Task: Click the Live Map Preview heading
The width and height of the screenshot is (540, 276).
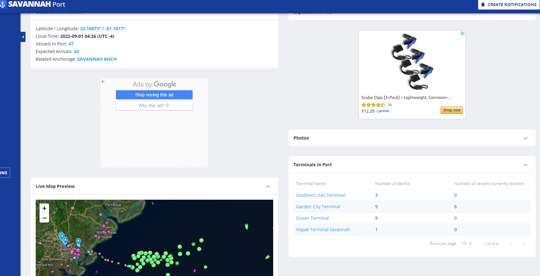Action: coord(55,186)
